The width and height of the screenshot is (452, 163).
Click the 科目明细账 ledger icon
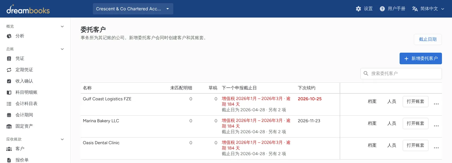click(x=9, y=92)
